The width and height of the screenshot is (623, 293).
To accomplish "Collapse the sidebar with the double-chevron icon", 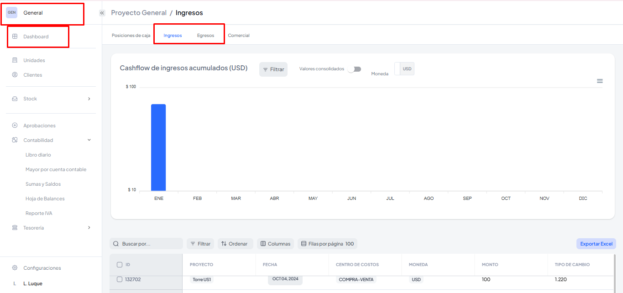I will tap(102, 13).
